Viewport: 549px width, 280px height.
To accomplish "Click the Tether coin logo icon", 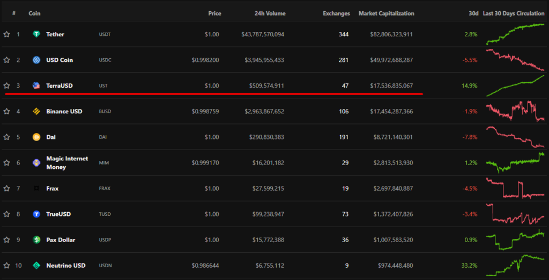I will (x=36, y=34).
